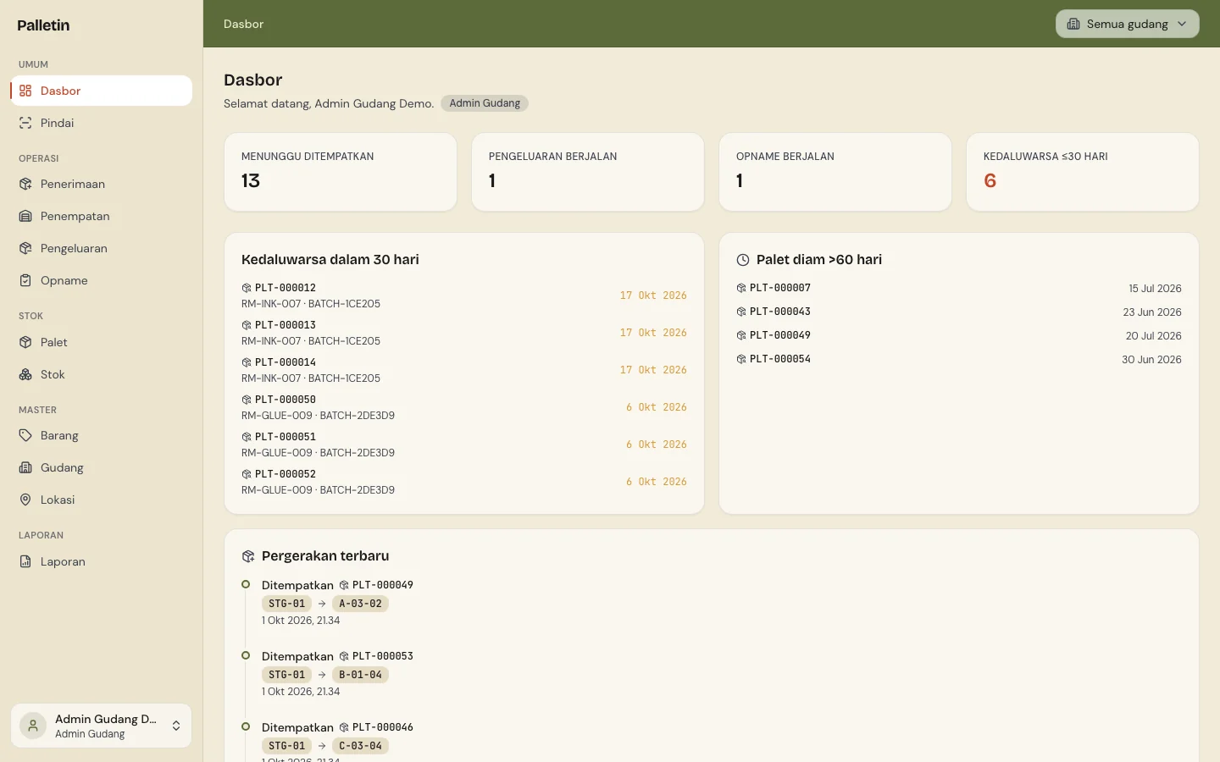1220x762 pixels.
Task: Click the Opname clipboard icon
Action: [25, 280]
